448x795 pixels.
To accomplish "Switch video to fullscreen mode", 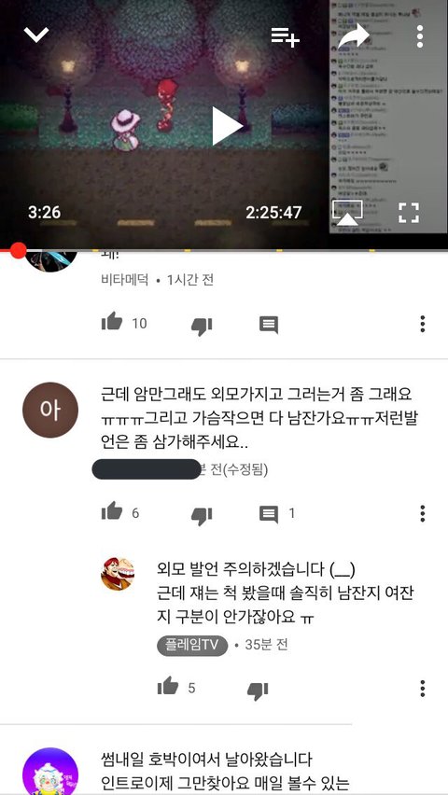I will [x=409, y=213].
